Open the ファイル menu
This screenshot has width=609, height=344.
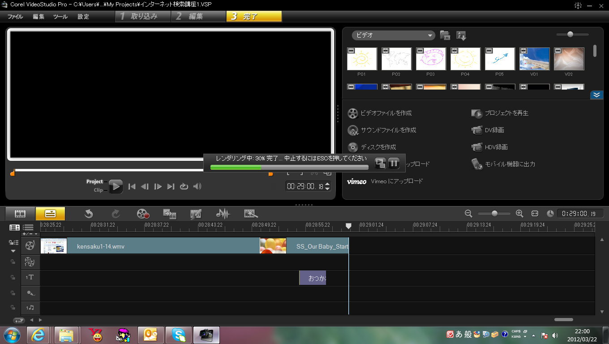[x=15, y=17]
